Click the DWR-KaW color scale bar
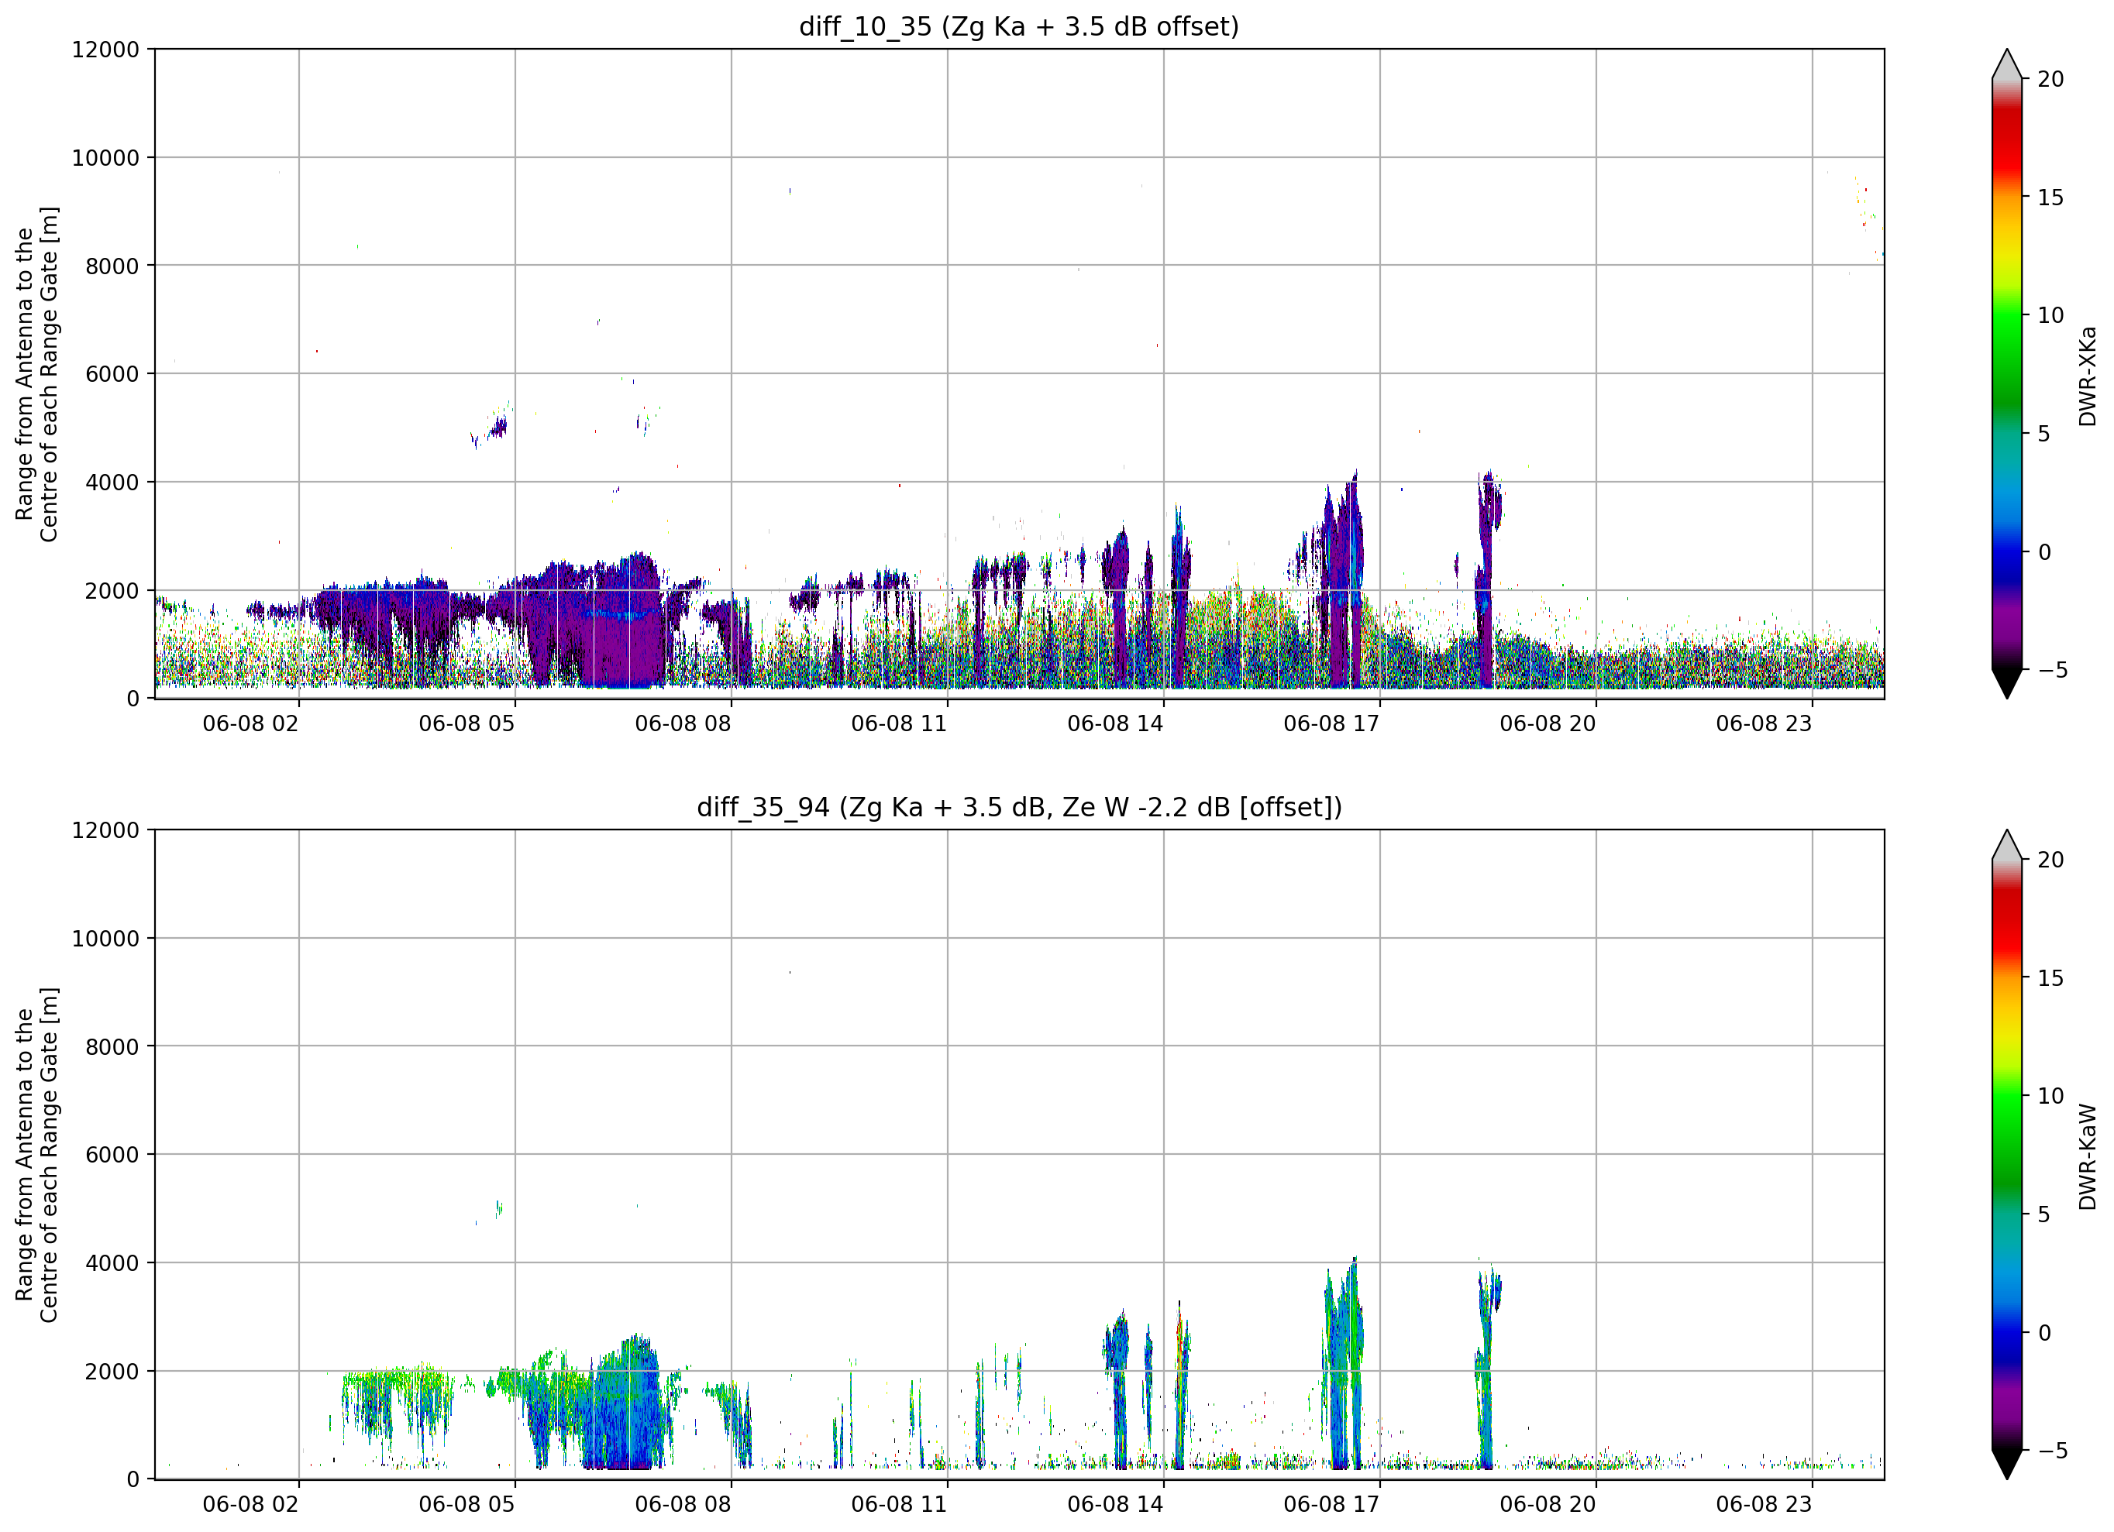 (x=2007, y=1154)
